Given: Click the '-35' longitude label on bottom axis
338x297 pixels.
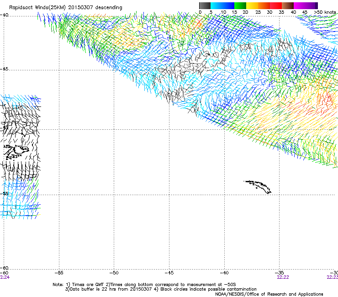Looking at the screenshot, I should click(279, 273).
